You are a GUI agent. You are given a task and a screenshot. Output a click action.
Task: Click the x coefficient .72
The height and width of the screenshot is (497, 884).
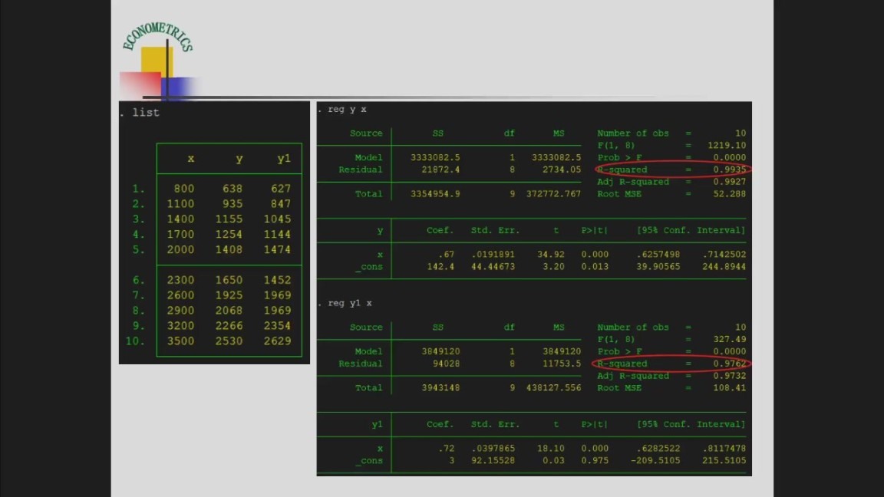pos(447,449)
